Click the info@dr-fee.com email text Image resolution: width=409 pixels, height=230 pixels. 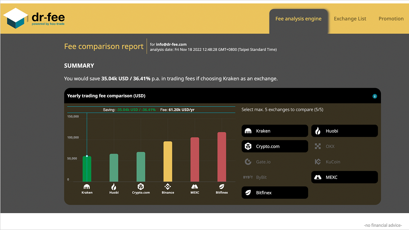pyautogui.click(x=171, y=45)
